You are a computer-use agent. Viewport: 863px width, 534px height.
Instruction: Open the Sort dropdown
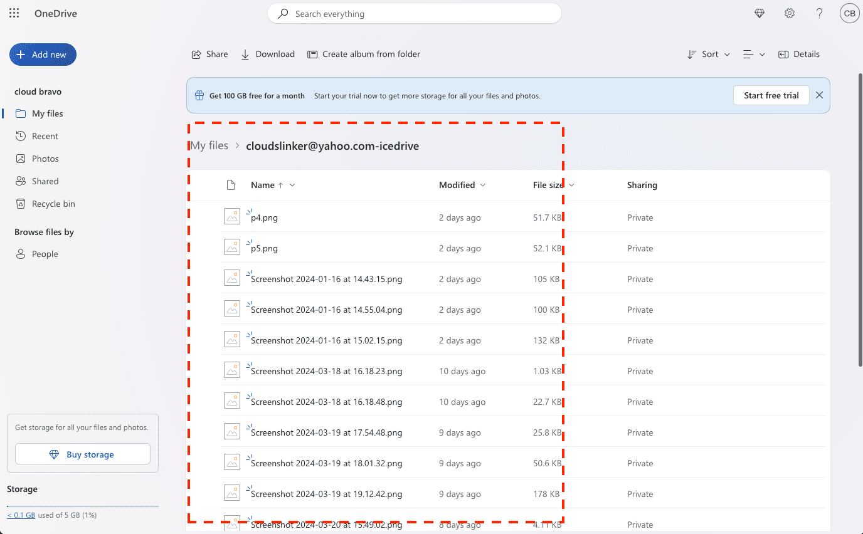point(709,54)
